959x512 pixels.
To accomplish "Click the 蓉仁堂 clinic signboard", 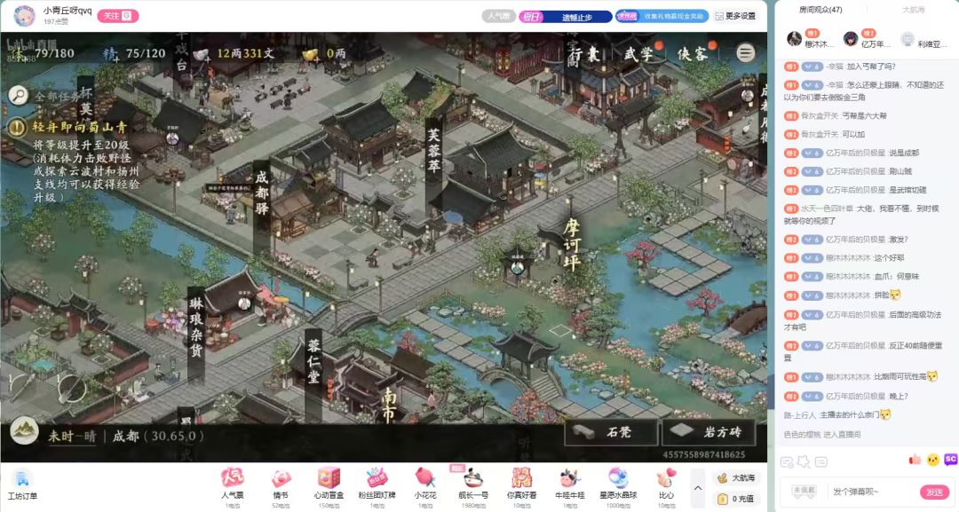I will [x=313, y=362].
